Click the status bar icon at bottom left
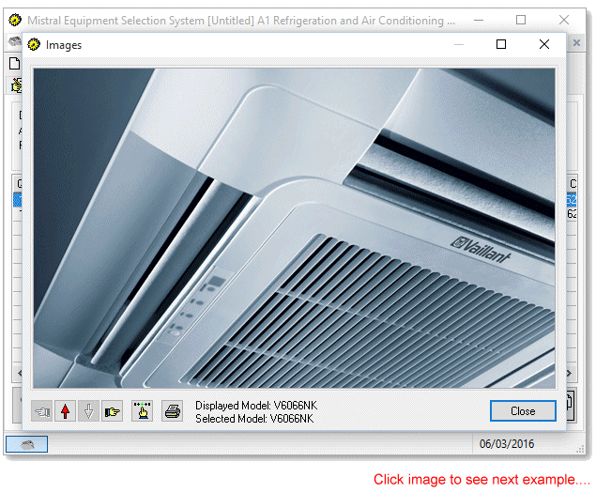This screenshot has width=596, height=493. [x=27, y=444]
